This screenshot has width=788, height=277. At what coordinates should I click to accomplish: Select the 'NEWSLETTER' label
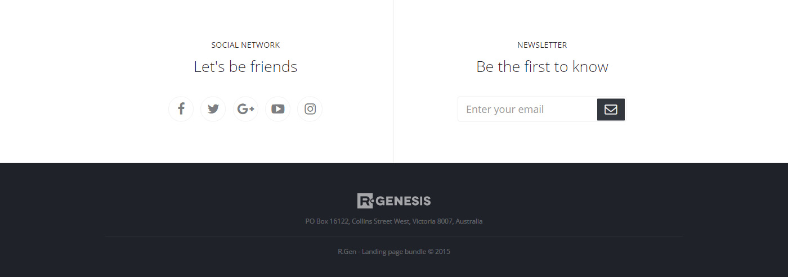click(x=542, y=45)
